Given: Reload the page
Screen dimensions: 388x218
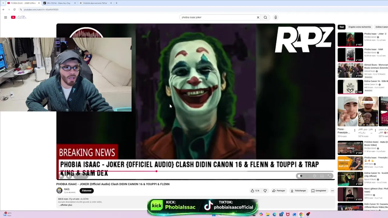Looking at the screenshot, I should click(14, 9).
